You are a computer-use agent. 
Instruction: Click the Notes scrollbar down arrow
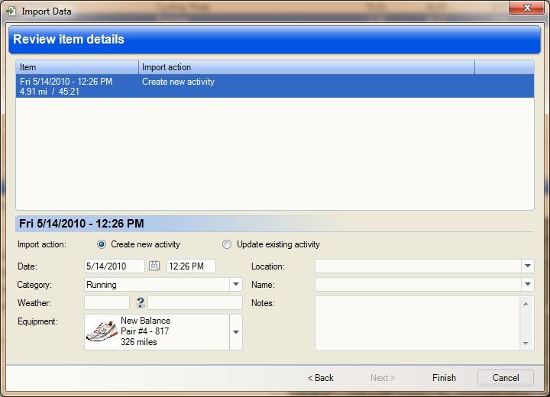pos(526,344)
